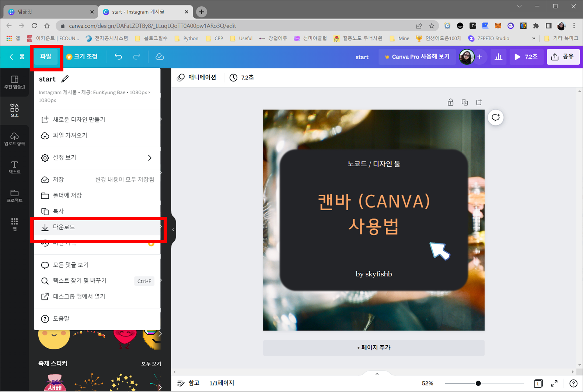Viewport: 583px width, 392px height.
Task: Lock the page with lock icon
Action: pos(450,102)
